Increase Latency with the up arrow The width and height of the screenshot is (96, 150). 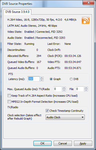pyautogui.click(x=42, y=78)
